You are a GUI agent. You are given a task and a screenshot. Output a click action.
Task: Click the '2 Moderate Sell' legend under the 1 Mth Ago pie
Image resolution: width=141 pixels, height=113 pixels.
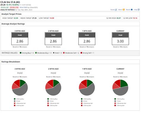point(87,103)
